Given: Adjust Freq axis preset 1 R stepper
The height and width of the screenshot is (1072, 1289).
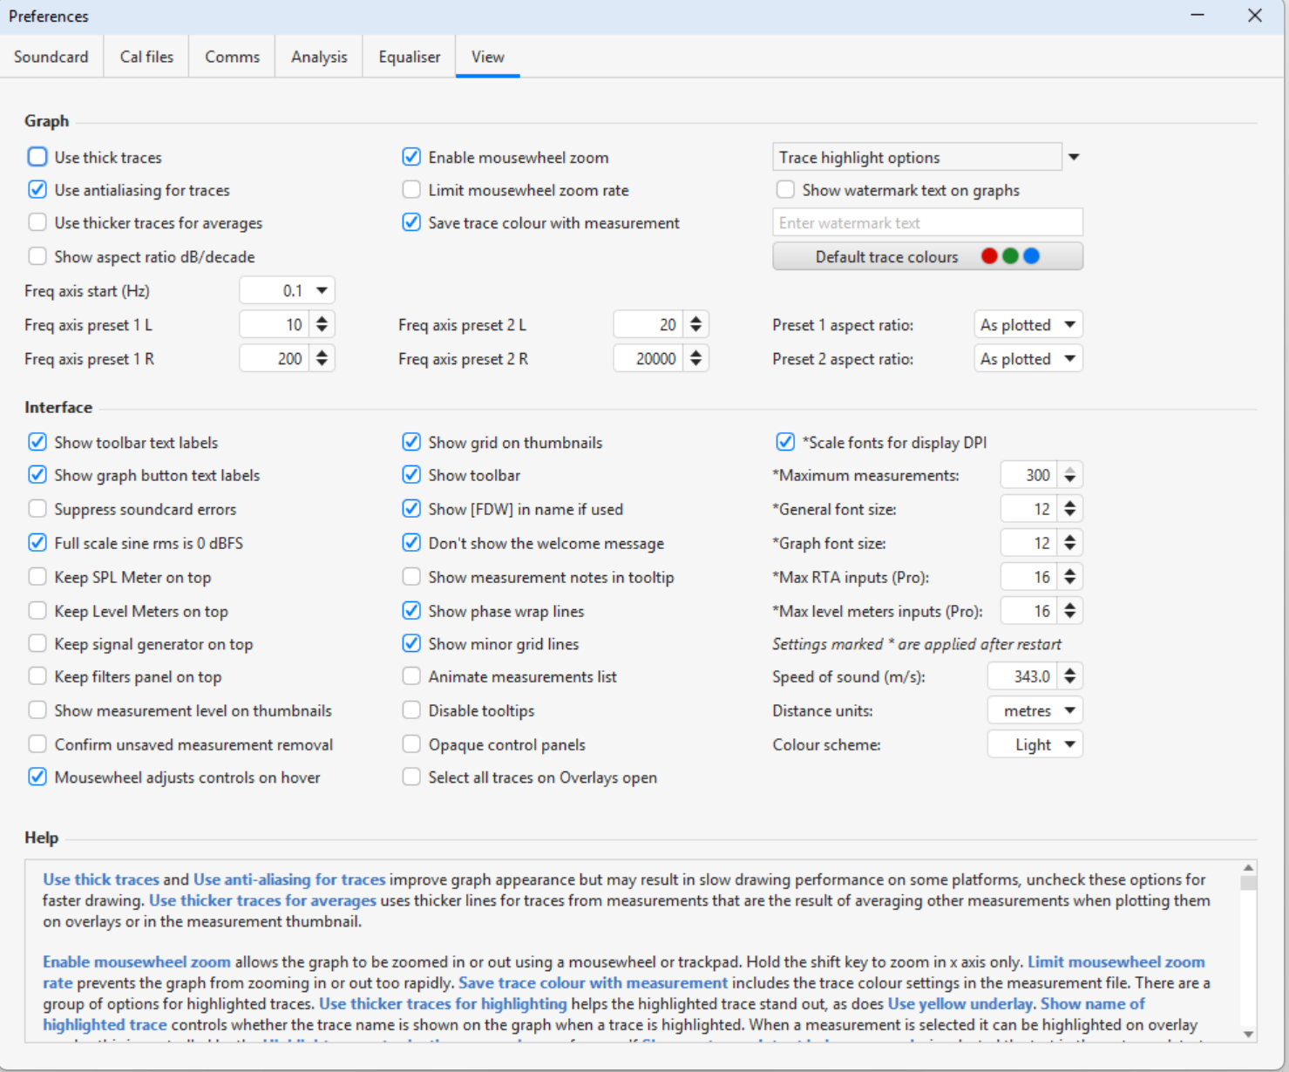Looking at the screenshot, I should pos(322,359).
